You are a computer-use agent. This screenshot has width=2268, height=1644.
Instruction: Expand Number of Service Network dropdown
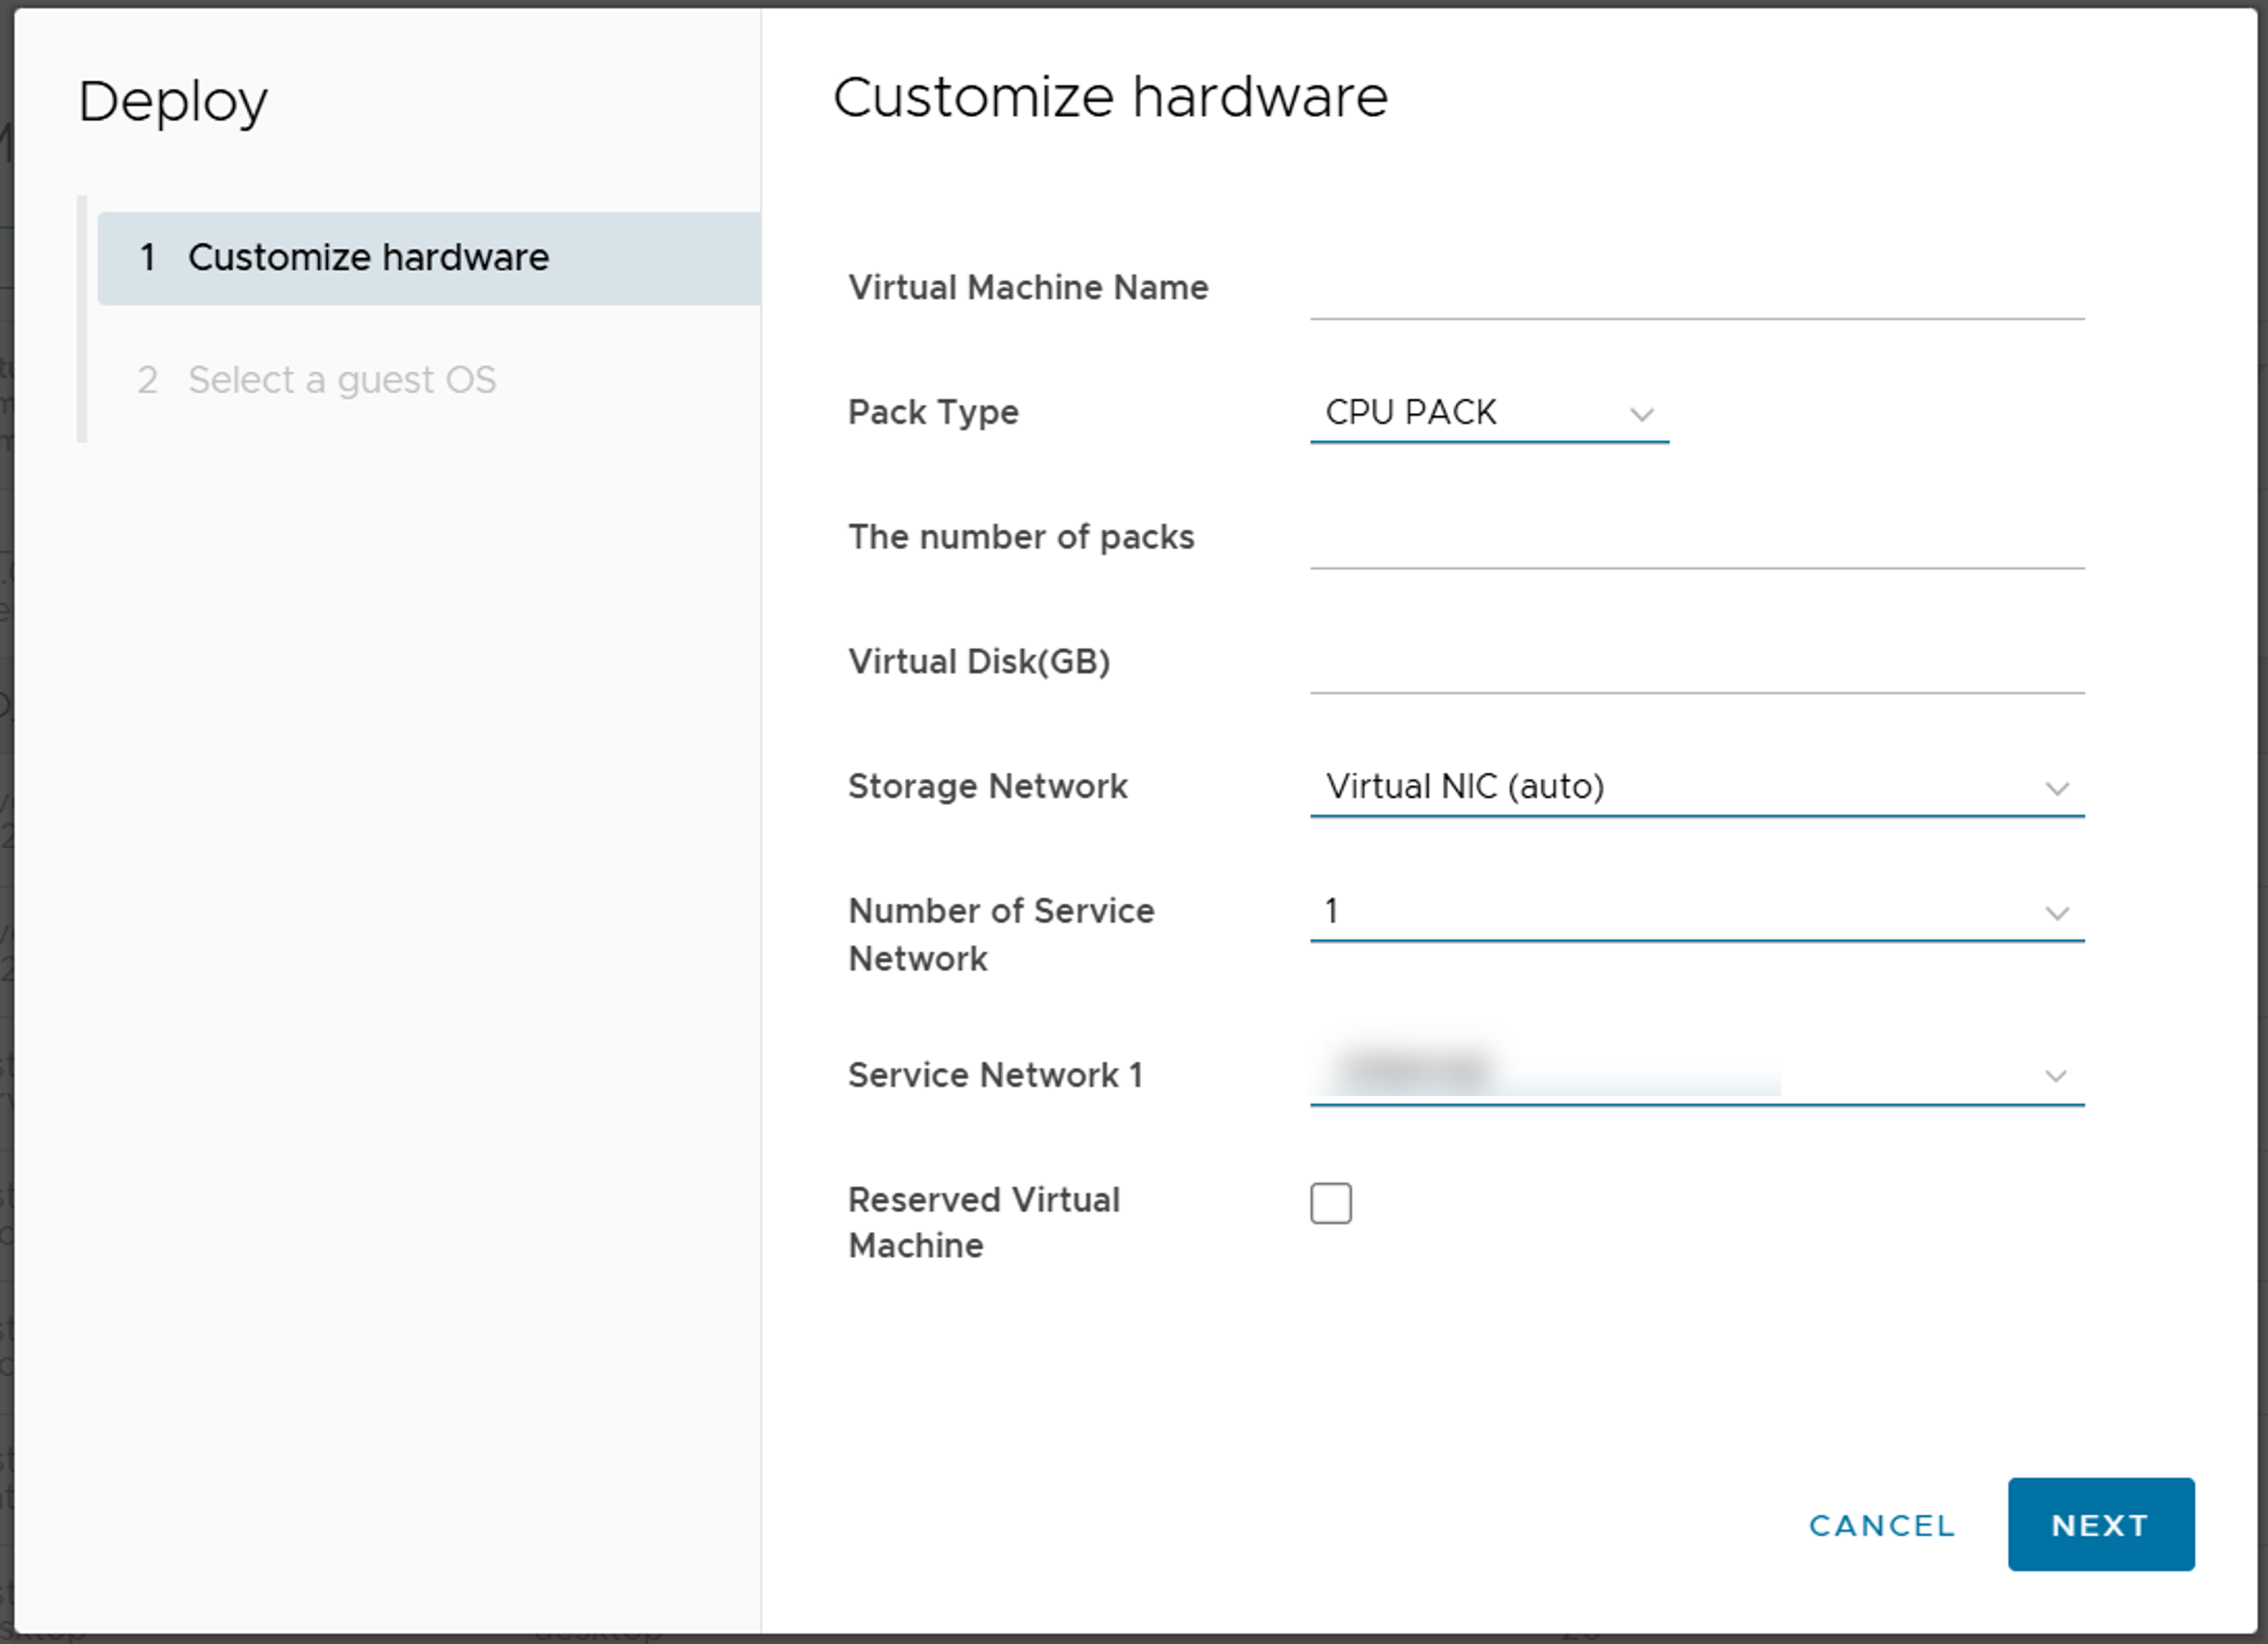pos(1696,911)
